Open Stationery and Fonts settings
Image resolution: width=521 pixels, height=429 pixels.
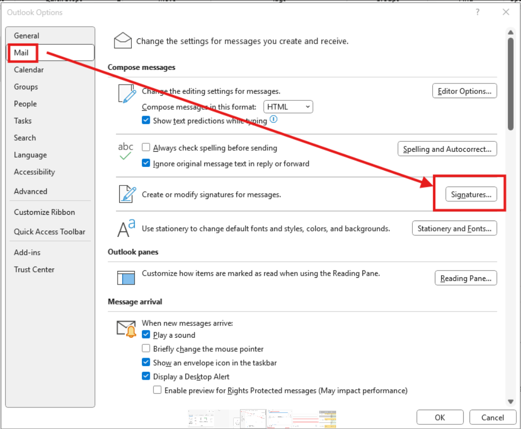pyautogui.click(x=454, y=228)
